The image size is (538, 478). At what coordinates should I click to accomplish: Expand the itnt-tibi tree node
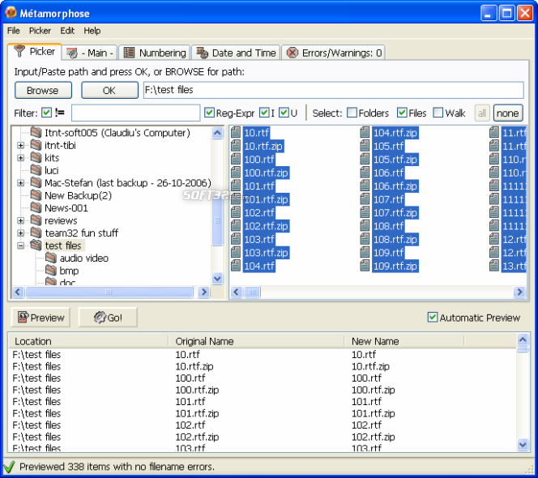[x=20, y=146]
